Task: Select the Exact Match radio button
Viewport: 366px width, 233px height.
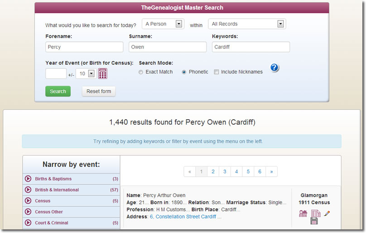Action: [x=141, y=72]
